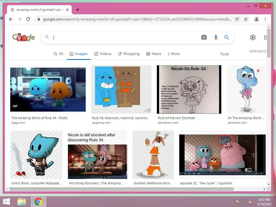This screenshot has width=276, height=207.
Task: Click the Chrome icon in the taskbar
Action: tap(39, 202)
